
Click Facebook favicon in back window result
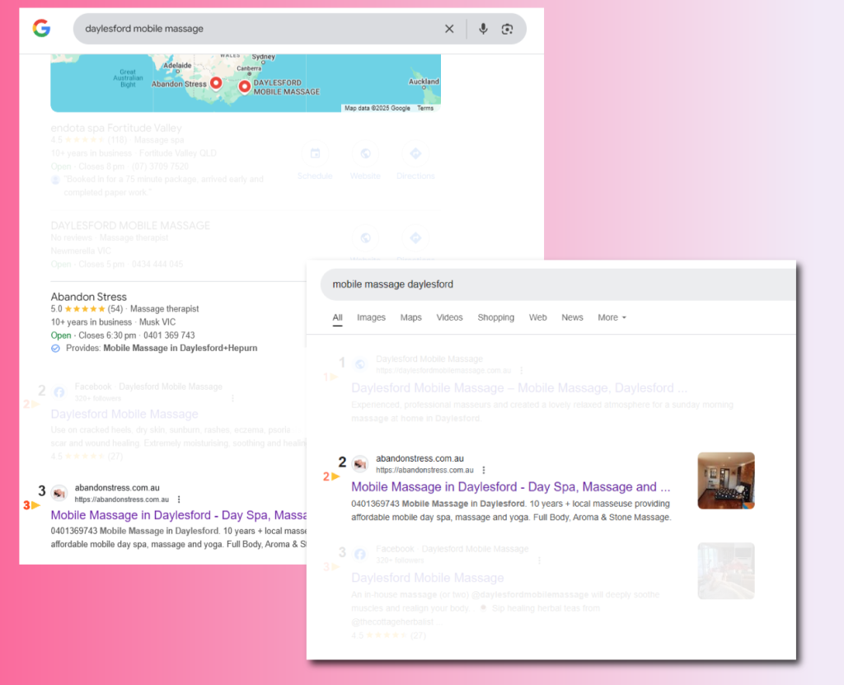[x=59, y=392]
